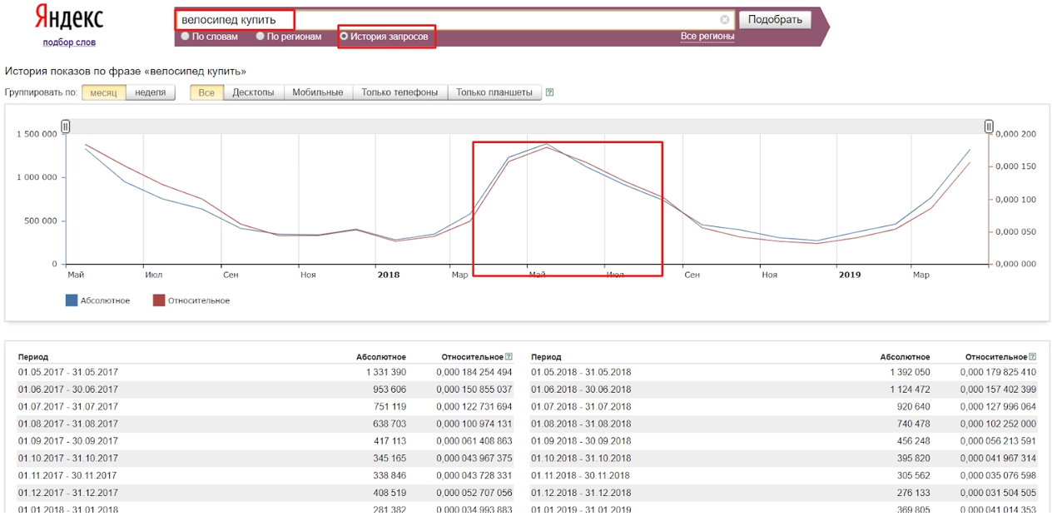Viewport: 1052px width, 516px height.
Task: Switch to the Десктопы tab
Action: pos(253,92)
